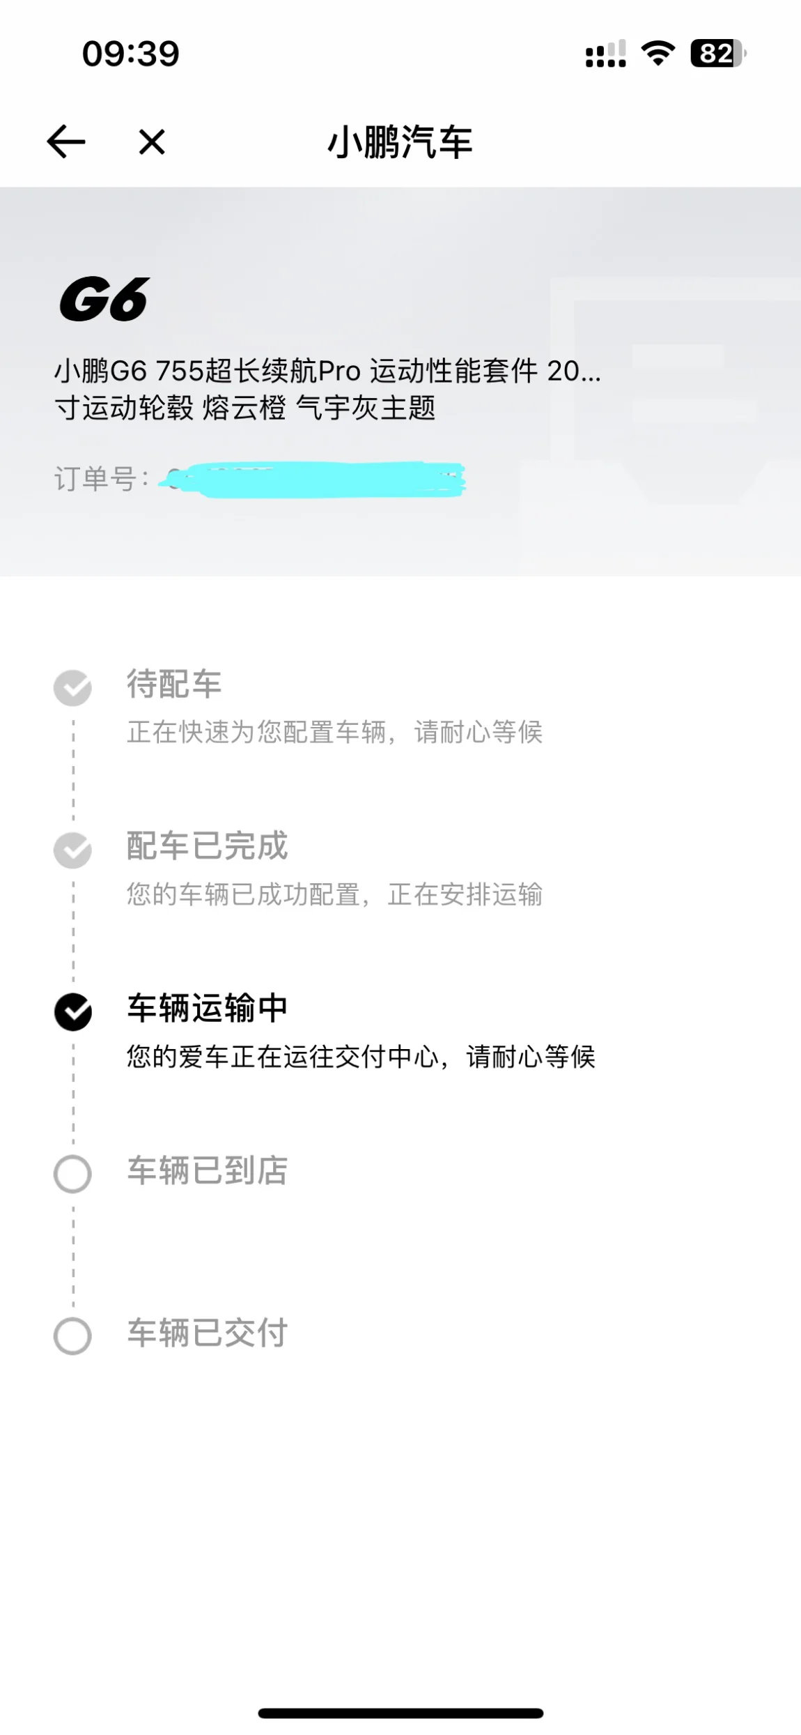Tap the 车辆已交付 step label
The image size is (801, 1735).
click(207, 1333)
